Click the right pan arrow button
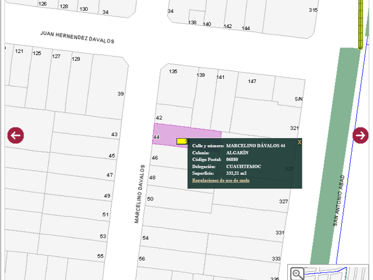Image resolution: width=373 pixels, height=280 pixels. tap(360, 136)
